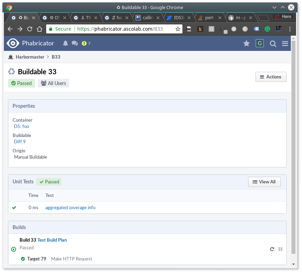Click the gray U circle extension icon
This screenshot has height=273, width=302.
(233, 29)
